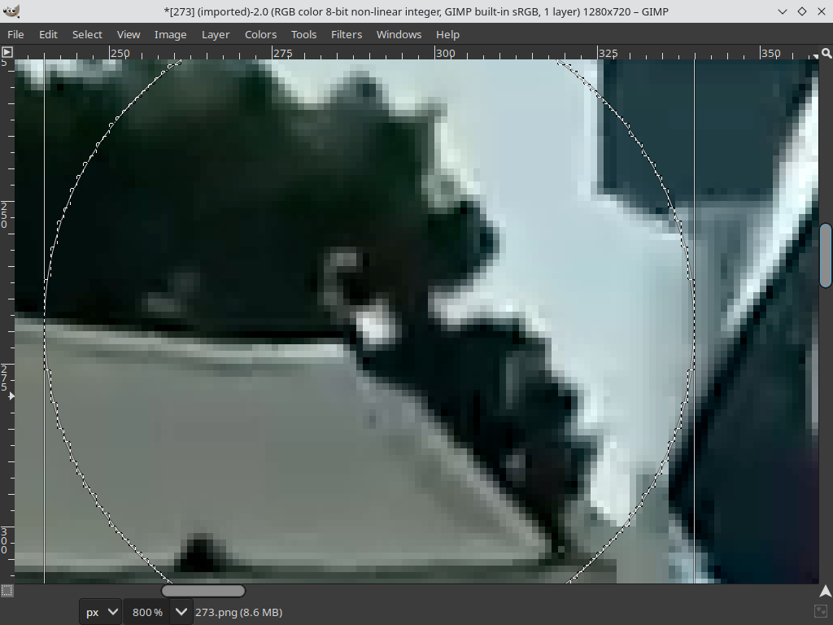
Task: Open the px unit dropdown
Action: pyautogui.click(x=100, y=612)
